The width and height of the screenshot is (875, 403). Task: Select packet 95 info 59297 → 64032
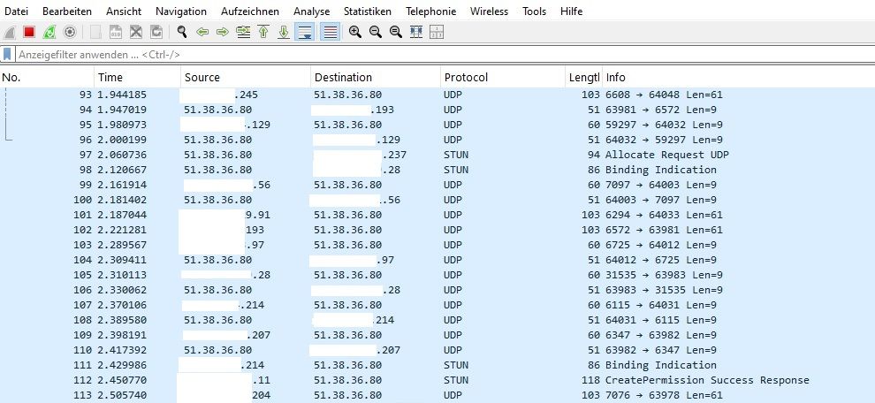pos(437,125)
